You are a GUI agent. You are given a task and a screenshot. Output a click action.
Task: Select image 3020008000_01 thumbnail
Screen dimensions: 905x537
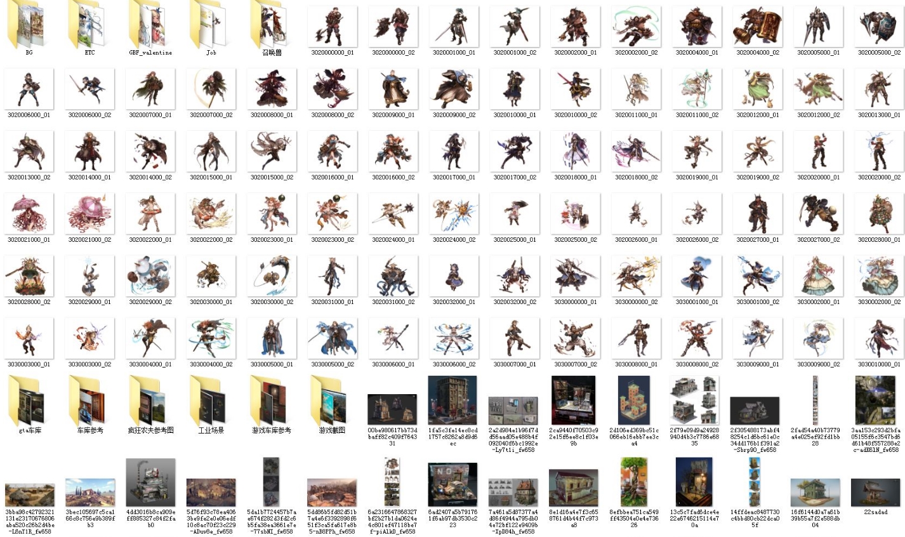point(272,89)
